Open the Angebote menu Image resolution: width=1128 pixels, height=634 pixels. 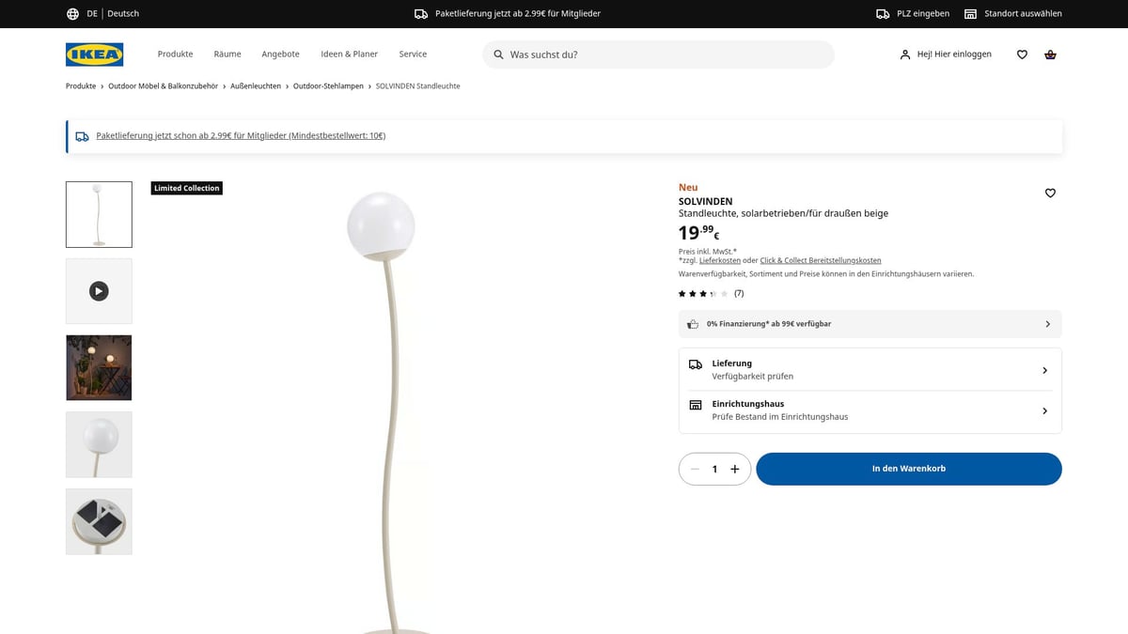[280, 54]
